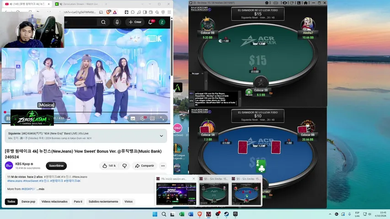The width and height of the screenshot is (390, 219).
Task: Click the blue table taskbar preview thumbnail
Action: pyautogui.click(x=246, y=194)
